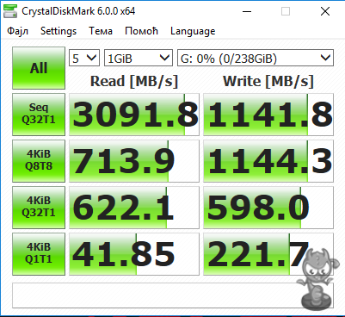Open the Language menu
Viewport: 345px width, 317px height.
point(193,31)
